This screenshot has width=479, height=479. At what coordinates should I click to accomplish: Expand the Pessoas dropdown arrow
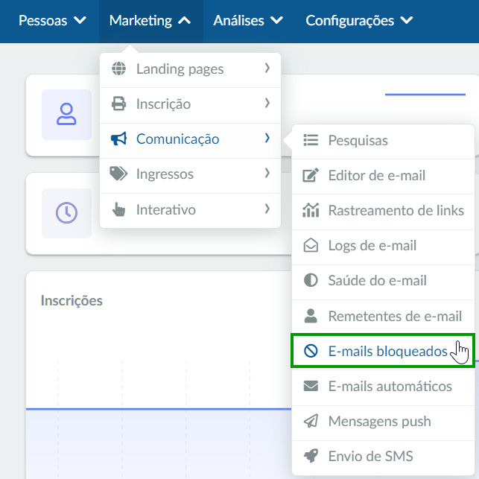coord(80,20)
